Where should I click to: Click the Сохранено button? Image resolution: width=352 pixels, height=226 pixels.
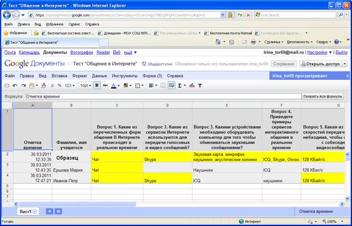[284, 64]
